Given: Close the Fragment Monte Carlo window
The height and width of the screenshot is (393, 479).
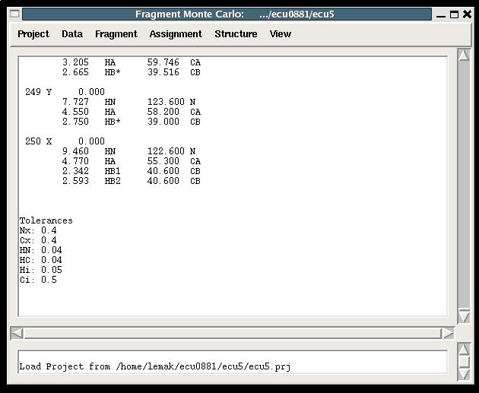Looking at the screenshot, I should click(467, 14).
